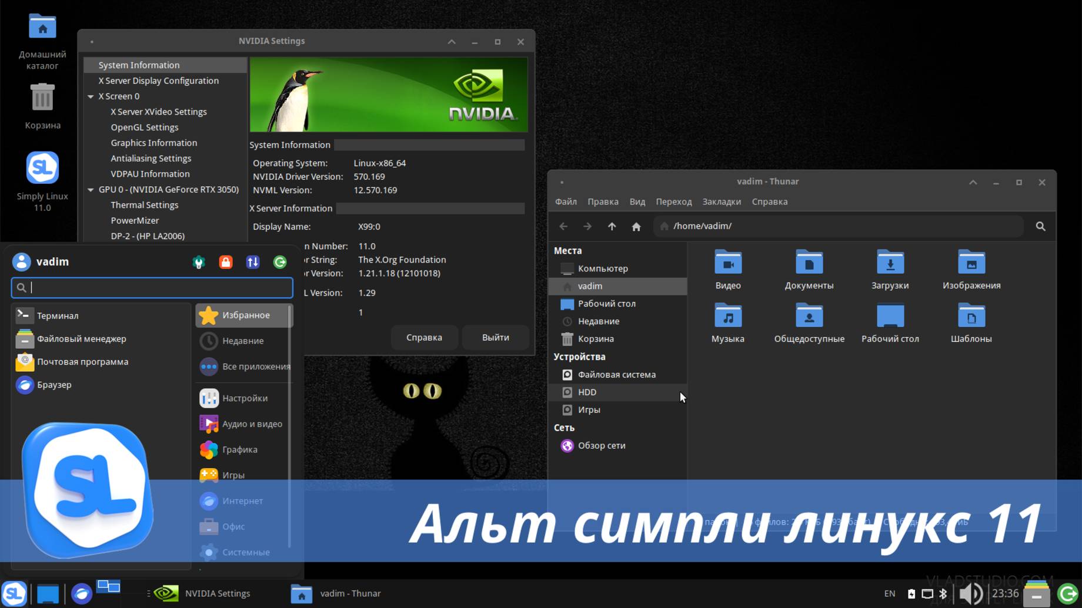This screenshot has width=1082, height=608.
Task: Lock the screen with the orange padlock icon
Action: click(226, 262)
